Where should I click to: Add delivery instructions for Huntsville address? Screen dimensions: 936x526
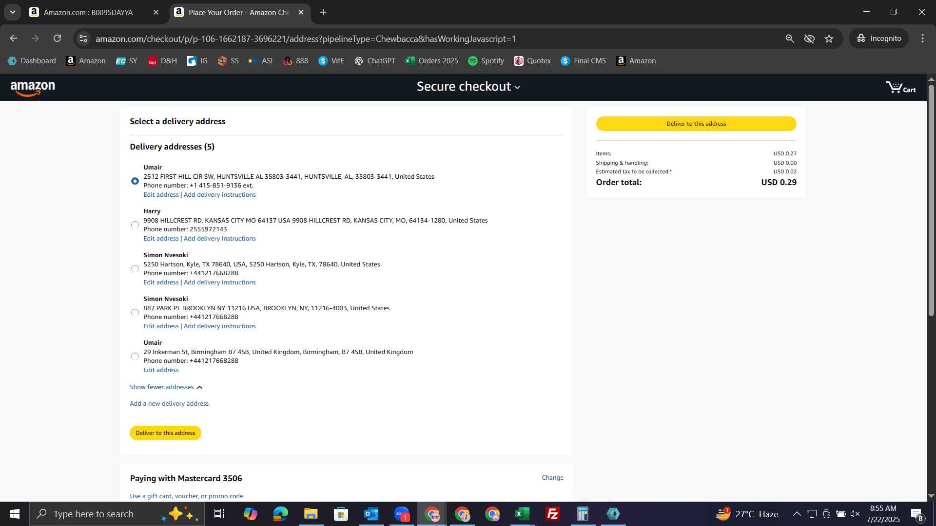pyautogui.click(x=219, y=195)
